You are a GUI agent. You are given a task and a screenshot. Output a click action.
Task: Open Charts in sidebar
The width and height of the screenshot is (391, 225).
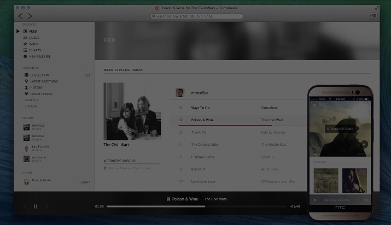coord(35,50)
